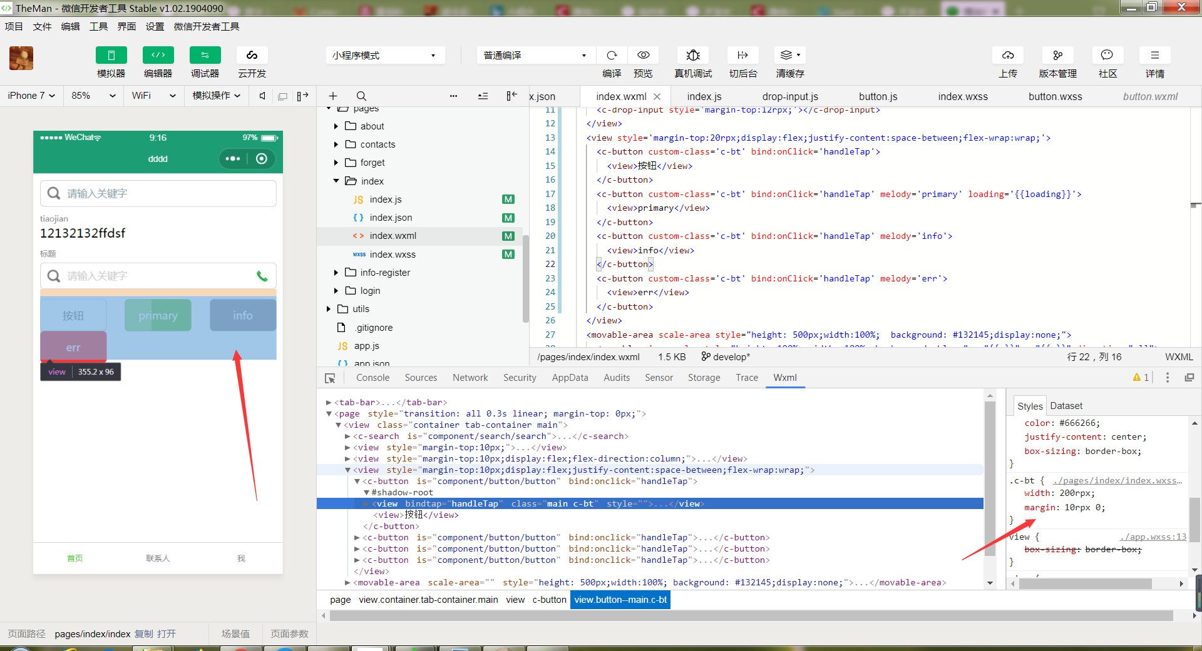The height and width of the screenshot is (651, 1202).
Task: Open version management (版本管理) icon
Action: tap(1057, 56)
